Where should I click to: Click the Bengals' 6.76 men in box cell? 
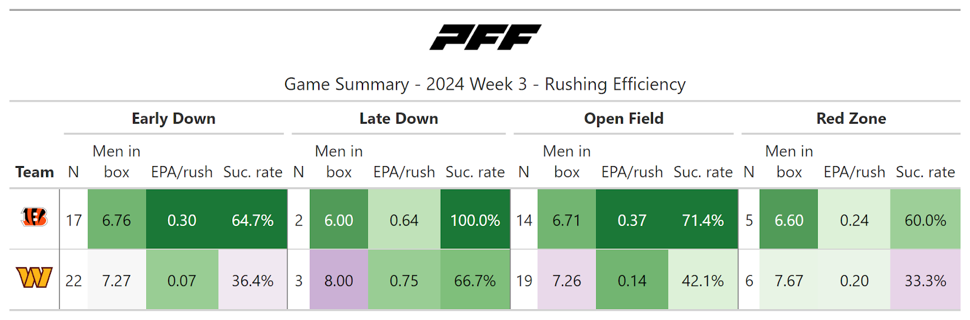tap(116, 220)
